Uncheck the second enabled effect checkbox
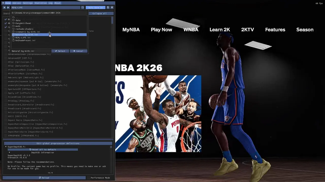The image size is (325, 182). [x=6, y=23]
